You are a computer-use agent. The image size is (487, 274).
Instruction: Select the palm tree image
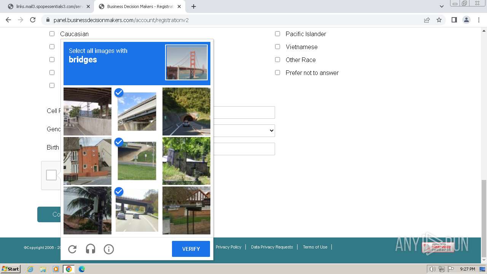[x=88, y=210]
